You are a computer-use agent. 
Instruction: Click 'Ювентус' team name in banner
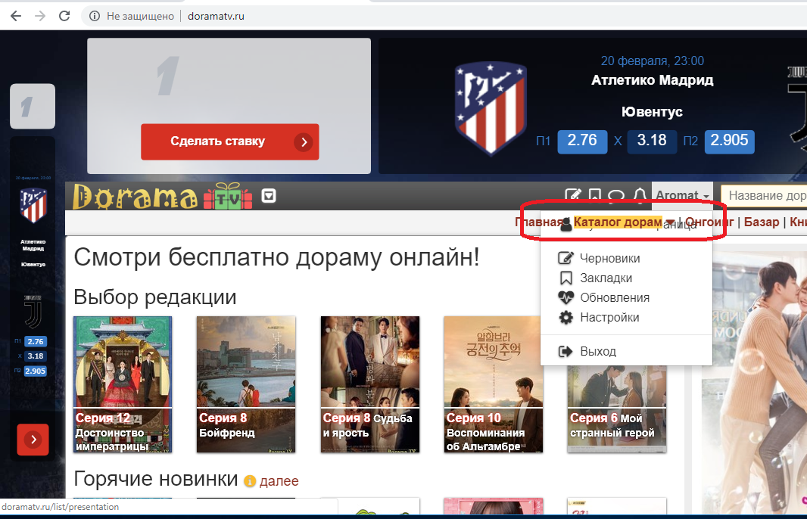(652, 112)
